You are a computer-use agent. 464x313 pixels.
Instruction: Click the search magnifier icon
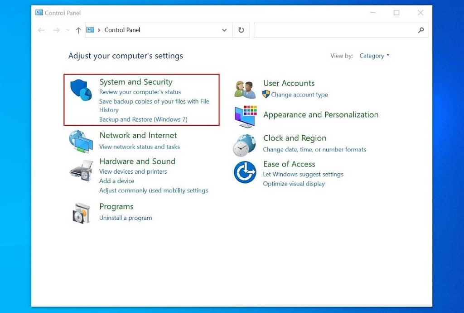421,30
